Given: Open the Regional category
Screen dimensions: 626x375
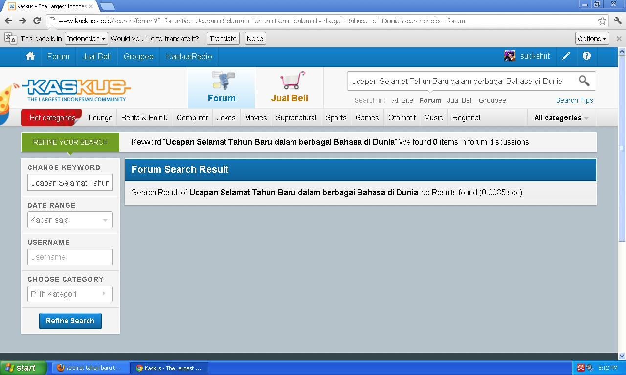Looking at the screenshot, I should [x=466, y=118].
